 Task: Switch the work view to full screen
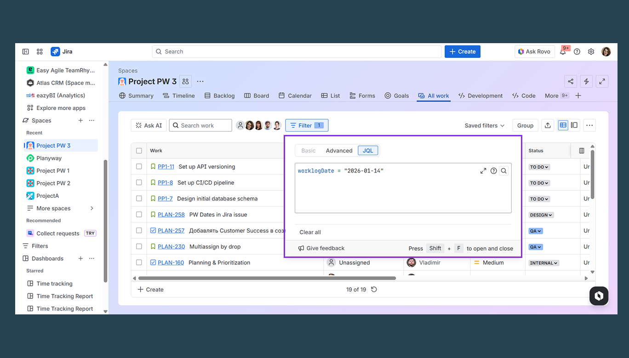point(602,81)
